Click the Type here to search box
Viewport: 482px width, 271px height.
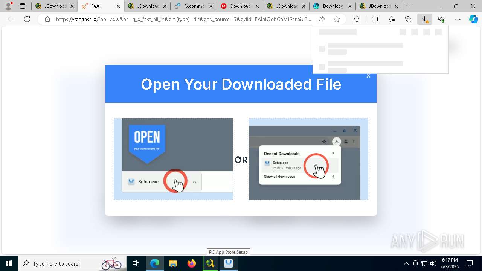[x=72, y=263]
